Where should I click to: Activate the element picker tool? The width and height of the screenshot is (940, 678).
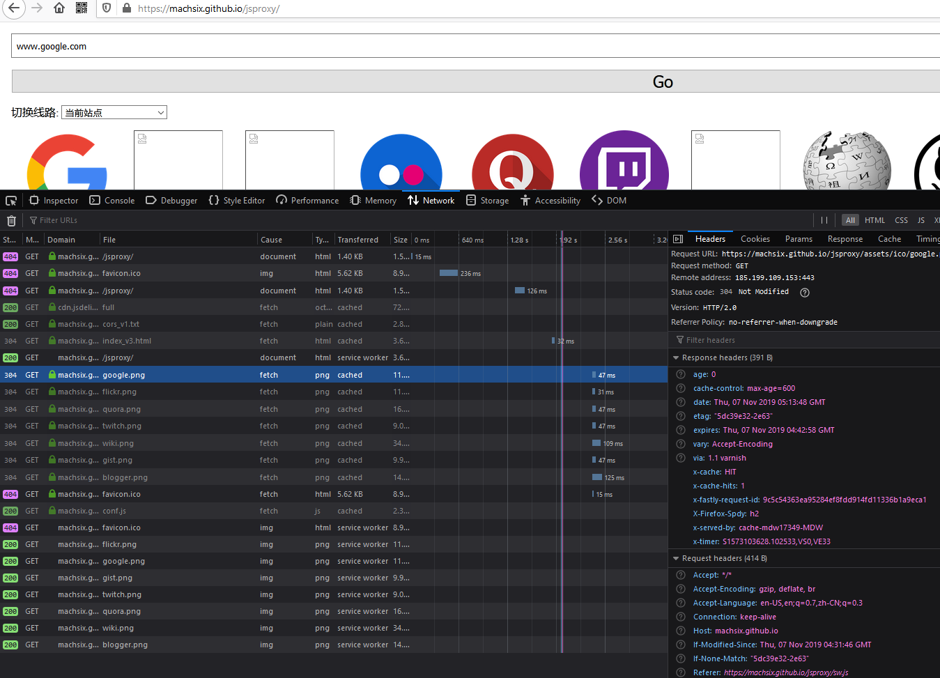10,200
